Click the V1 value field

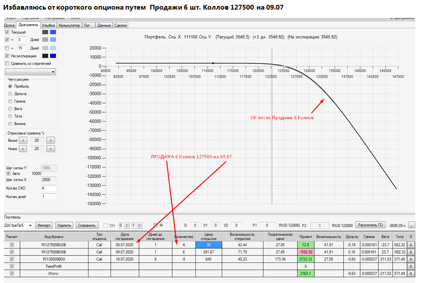pos(215,225)
